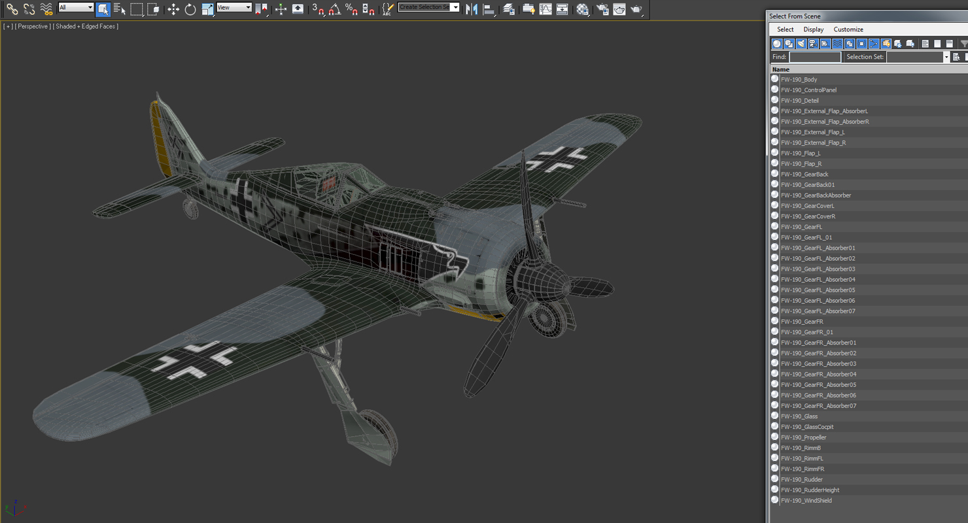Screen dimensions: 968x523
Task: Toggle Keyboard Shortcut Override
Action: (298, 9)
